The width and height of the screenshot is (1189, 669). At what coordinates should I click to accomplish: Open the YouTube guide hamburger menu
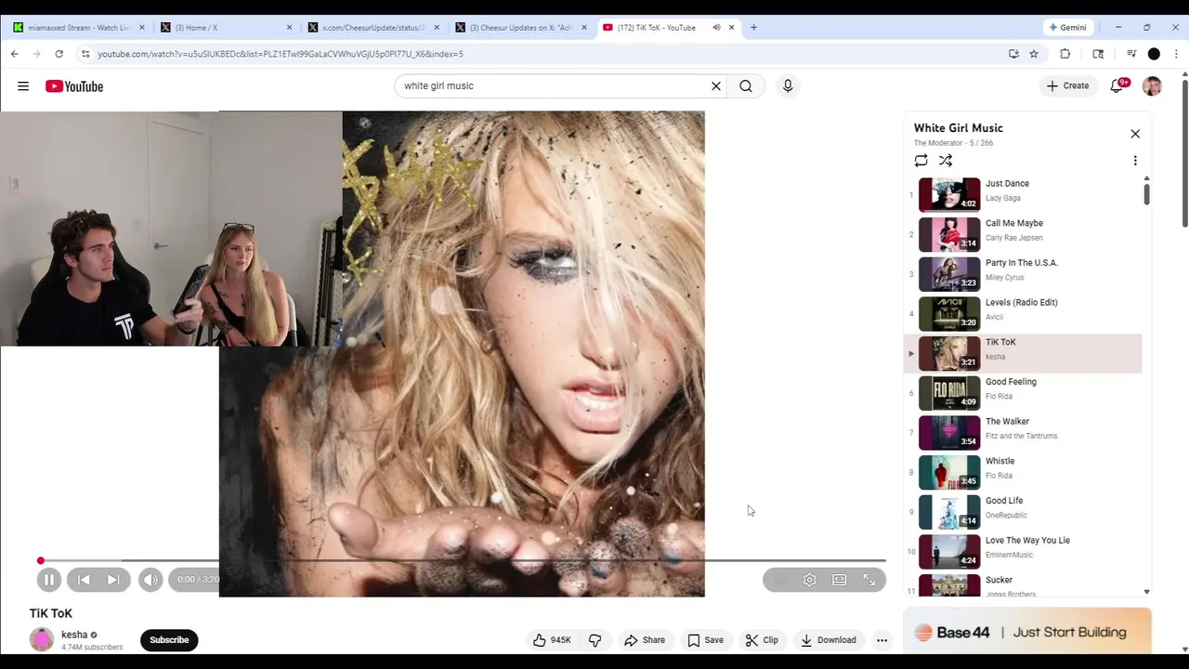pos(23,86)
